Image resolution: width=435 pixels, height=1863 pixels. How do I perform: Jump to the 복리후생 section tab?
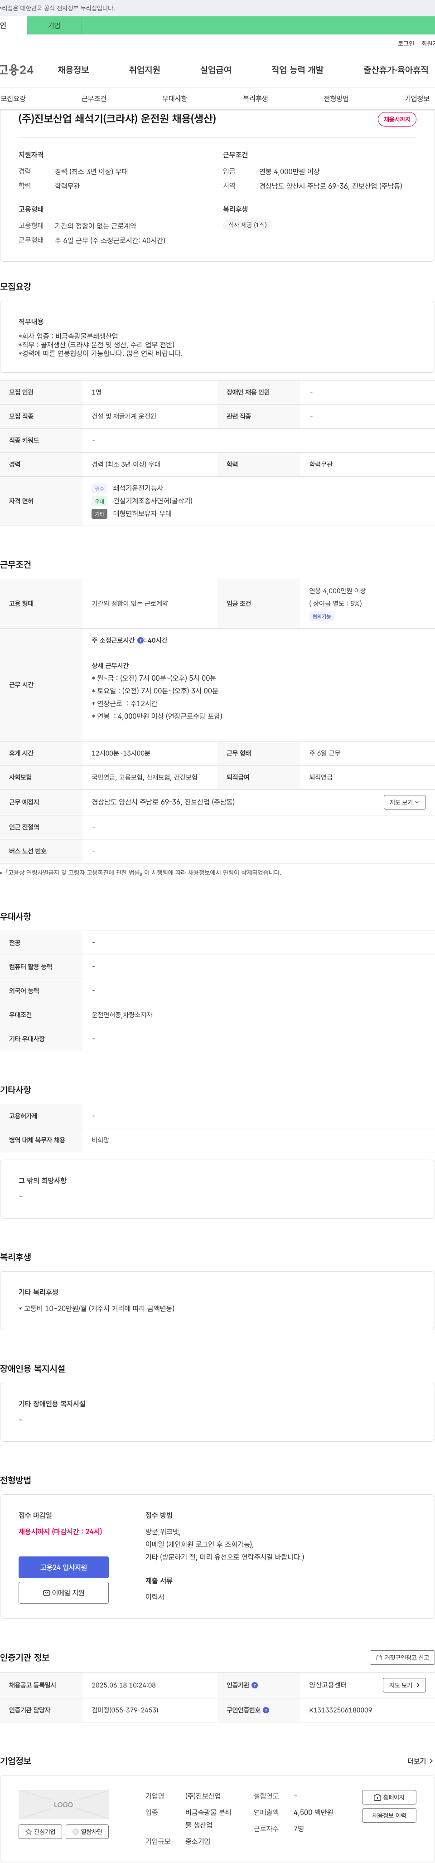point(255,98)
